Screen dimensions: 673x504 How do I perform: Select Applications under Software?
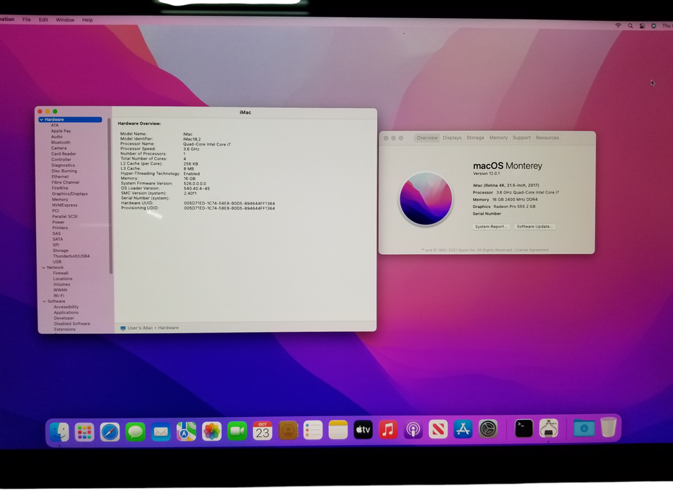coord(66,312)
